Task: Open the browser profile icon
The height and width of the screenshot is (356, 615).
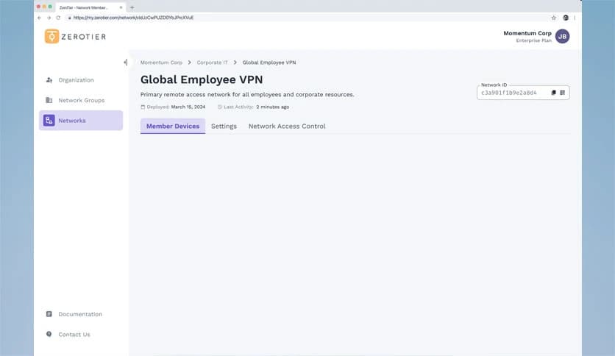Action: pyautogui.click(x=566, y=18)
